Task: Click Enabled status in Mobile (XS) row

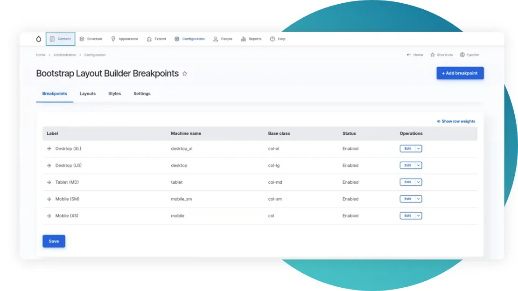Action: (x=350, y=216)
